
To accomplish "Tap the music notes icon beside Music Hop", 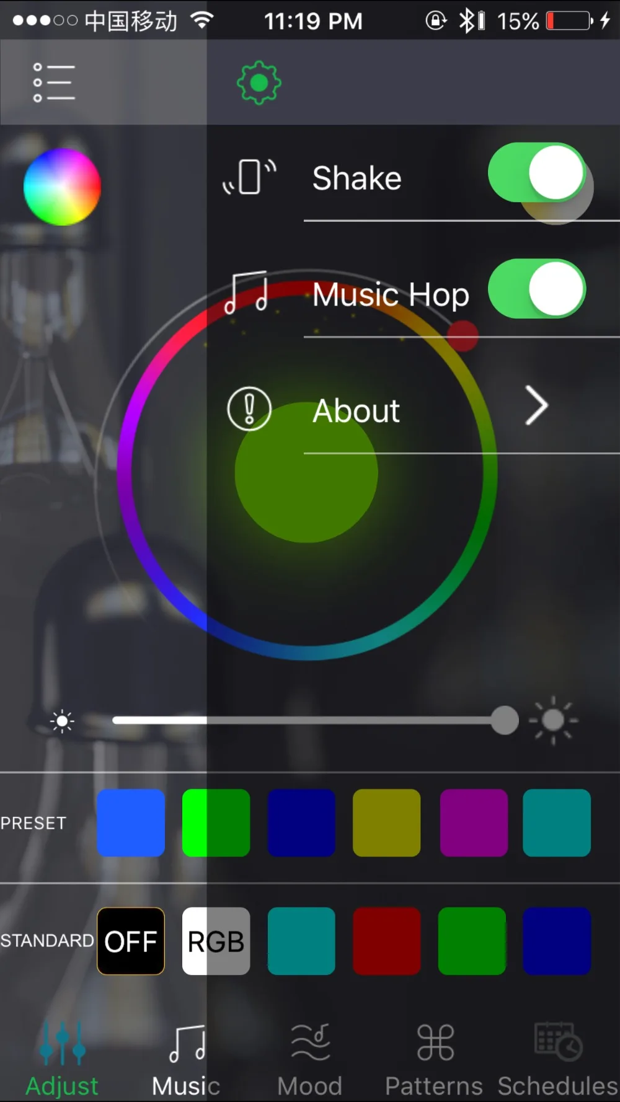I will coord(246,293).
